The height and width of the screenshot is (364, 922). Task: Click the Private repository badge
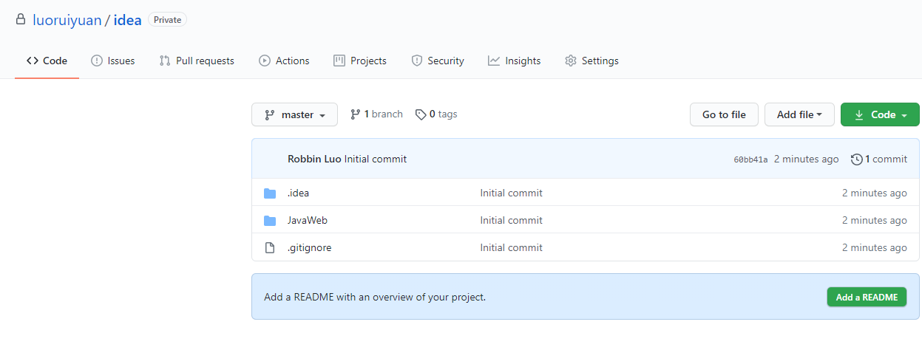pyautogui.click(x=167, y=20)
